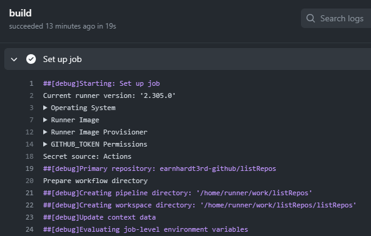Expand the Runner Image log group
Viewport: 371px width, 236px height.
(x=71, y=120)
